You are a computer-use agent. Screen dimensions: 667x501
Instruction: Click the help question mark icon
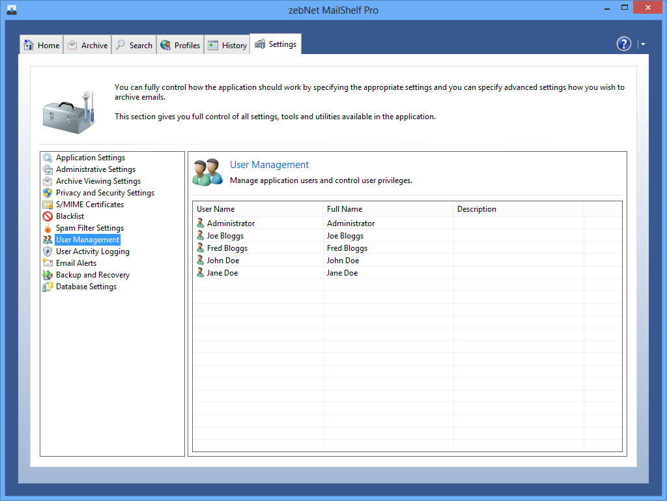623,44
